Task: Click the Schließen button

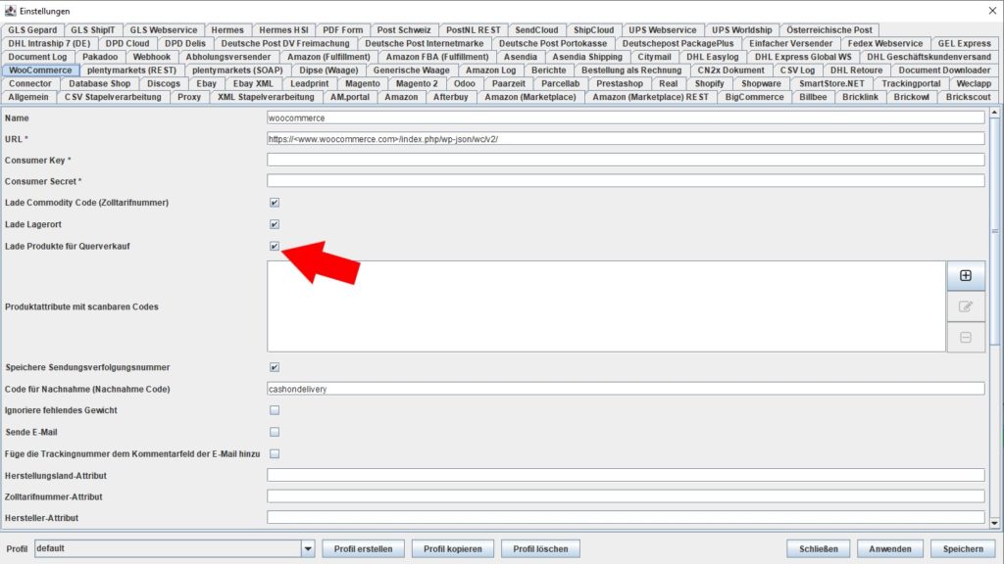Action: pyautogui.click(x=819, y=548)
